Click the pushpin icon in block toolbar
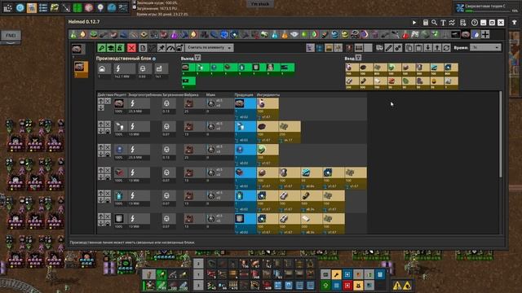Screen dimensions: 522x293 (161, 48)
